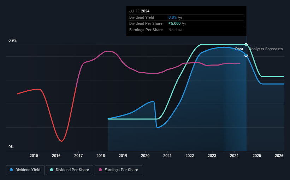
Task: Click the 'Analysts Forecasts' label
Action: click(266, 49)
